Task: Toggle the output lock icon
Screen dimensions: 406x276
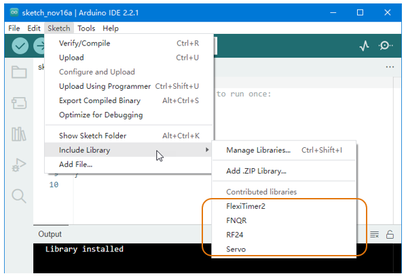Action: [390, 235]
